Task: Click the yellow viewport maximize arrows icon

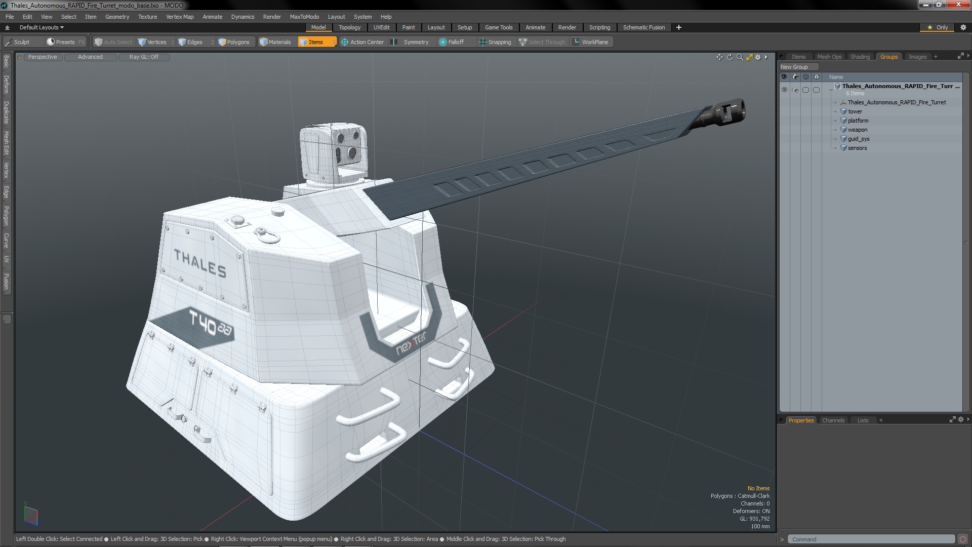Action: coord(749,57)
